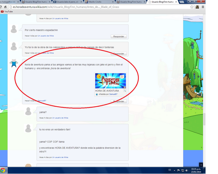218x174 pixels.
Task: Close the active 'Usuario Blog:Finn huma' tab
Action: click(x=176, y=2)
